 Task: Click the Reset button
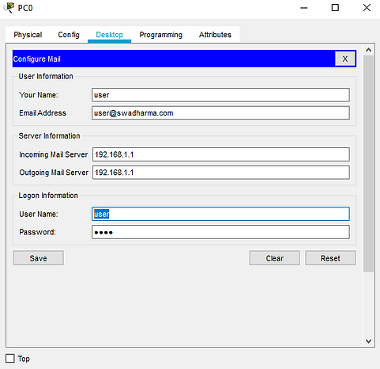[330, 258]
